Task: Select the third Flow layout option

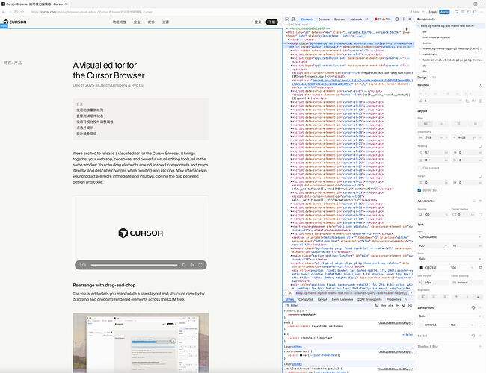Action: [458, 124]
